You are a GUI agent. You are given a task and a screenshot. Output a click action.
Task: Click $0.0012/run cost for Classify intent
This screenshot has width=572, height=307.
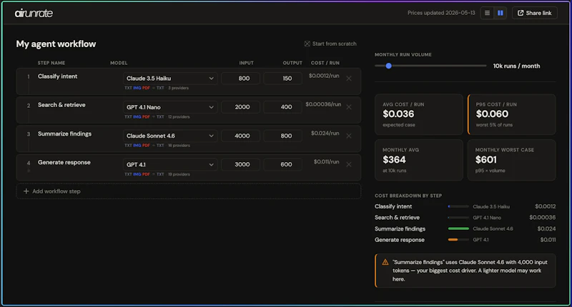pyautogui.click(x=324, y=76)
